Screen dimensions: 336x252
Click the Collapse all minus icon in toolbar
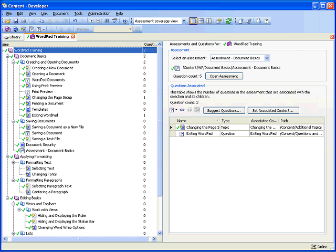pyautogui.click(x=98, y=21)
